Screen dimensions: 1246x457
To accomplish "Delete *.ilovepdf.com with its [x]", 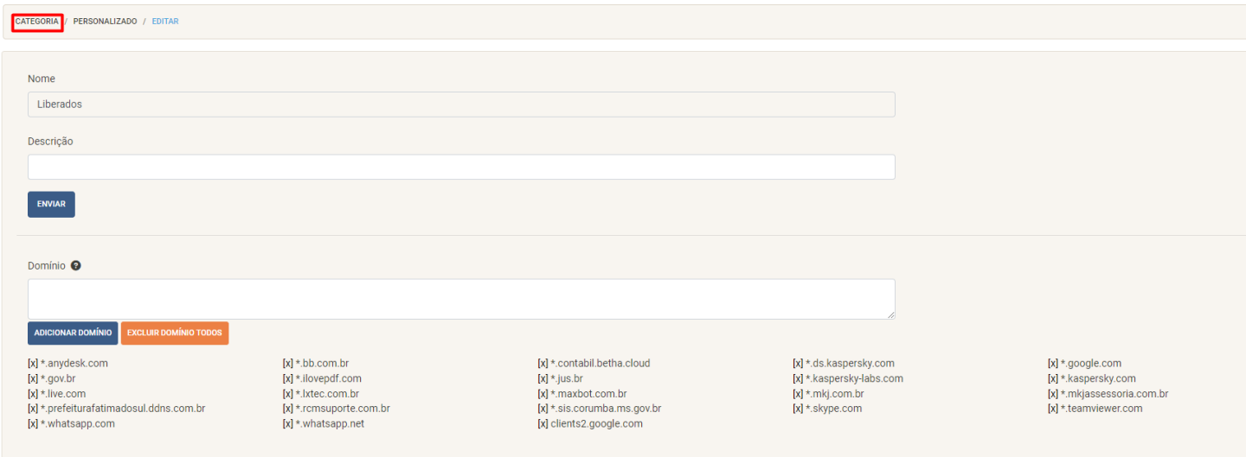I will tap(288, 379).
